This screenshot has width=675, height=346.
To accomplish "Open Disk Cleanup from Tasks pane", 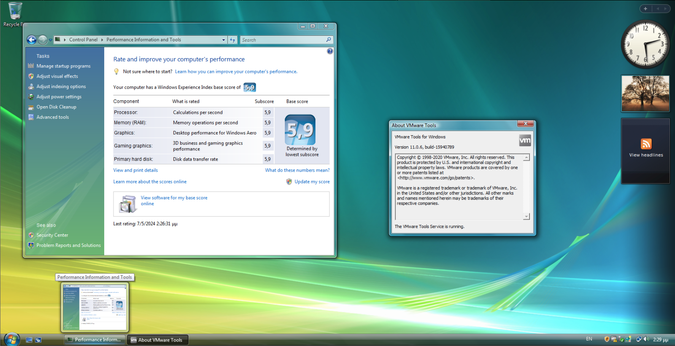I will (x=56, y=107).
